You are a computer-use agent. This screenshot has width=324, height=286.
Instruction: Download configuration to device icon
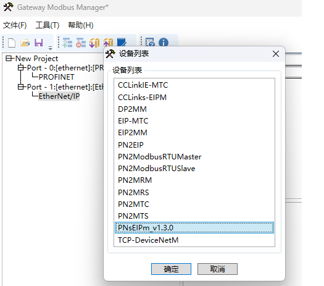[x=94, y=43]
